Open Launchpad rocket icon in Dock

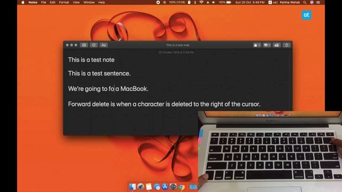pos(141,187)
